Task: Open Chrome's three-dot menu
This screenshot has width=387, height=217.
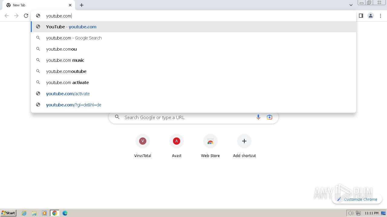Action: pyautogui.click(x=381, y=16)
